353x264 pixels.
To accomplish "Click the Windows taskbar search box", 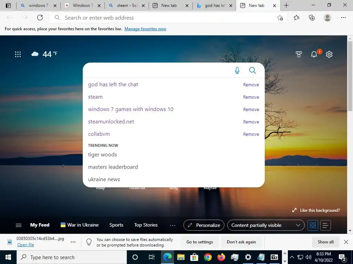I will pos(72,257).
